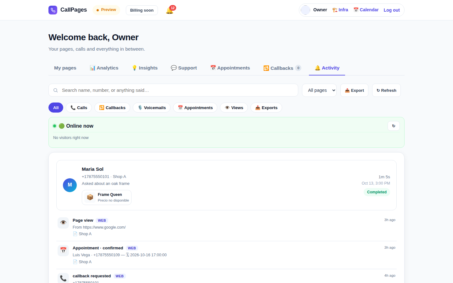Click the 'From https://www.google.com/' text
453x283 pixels.
point(99,227)
